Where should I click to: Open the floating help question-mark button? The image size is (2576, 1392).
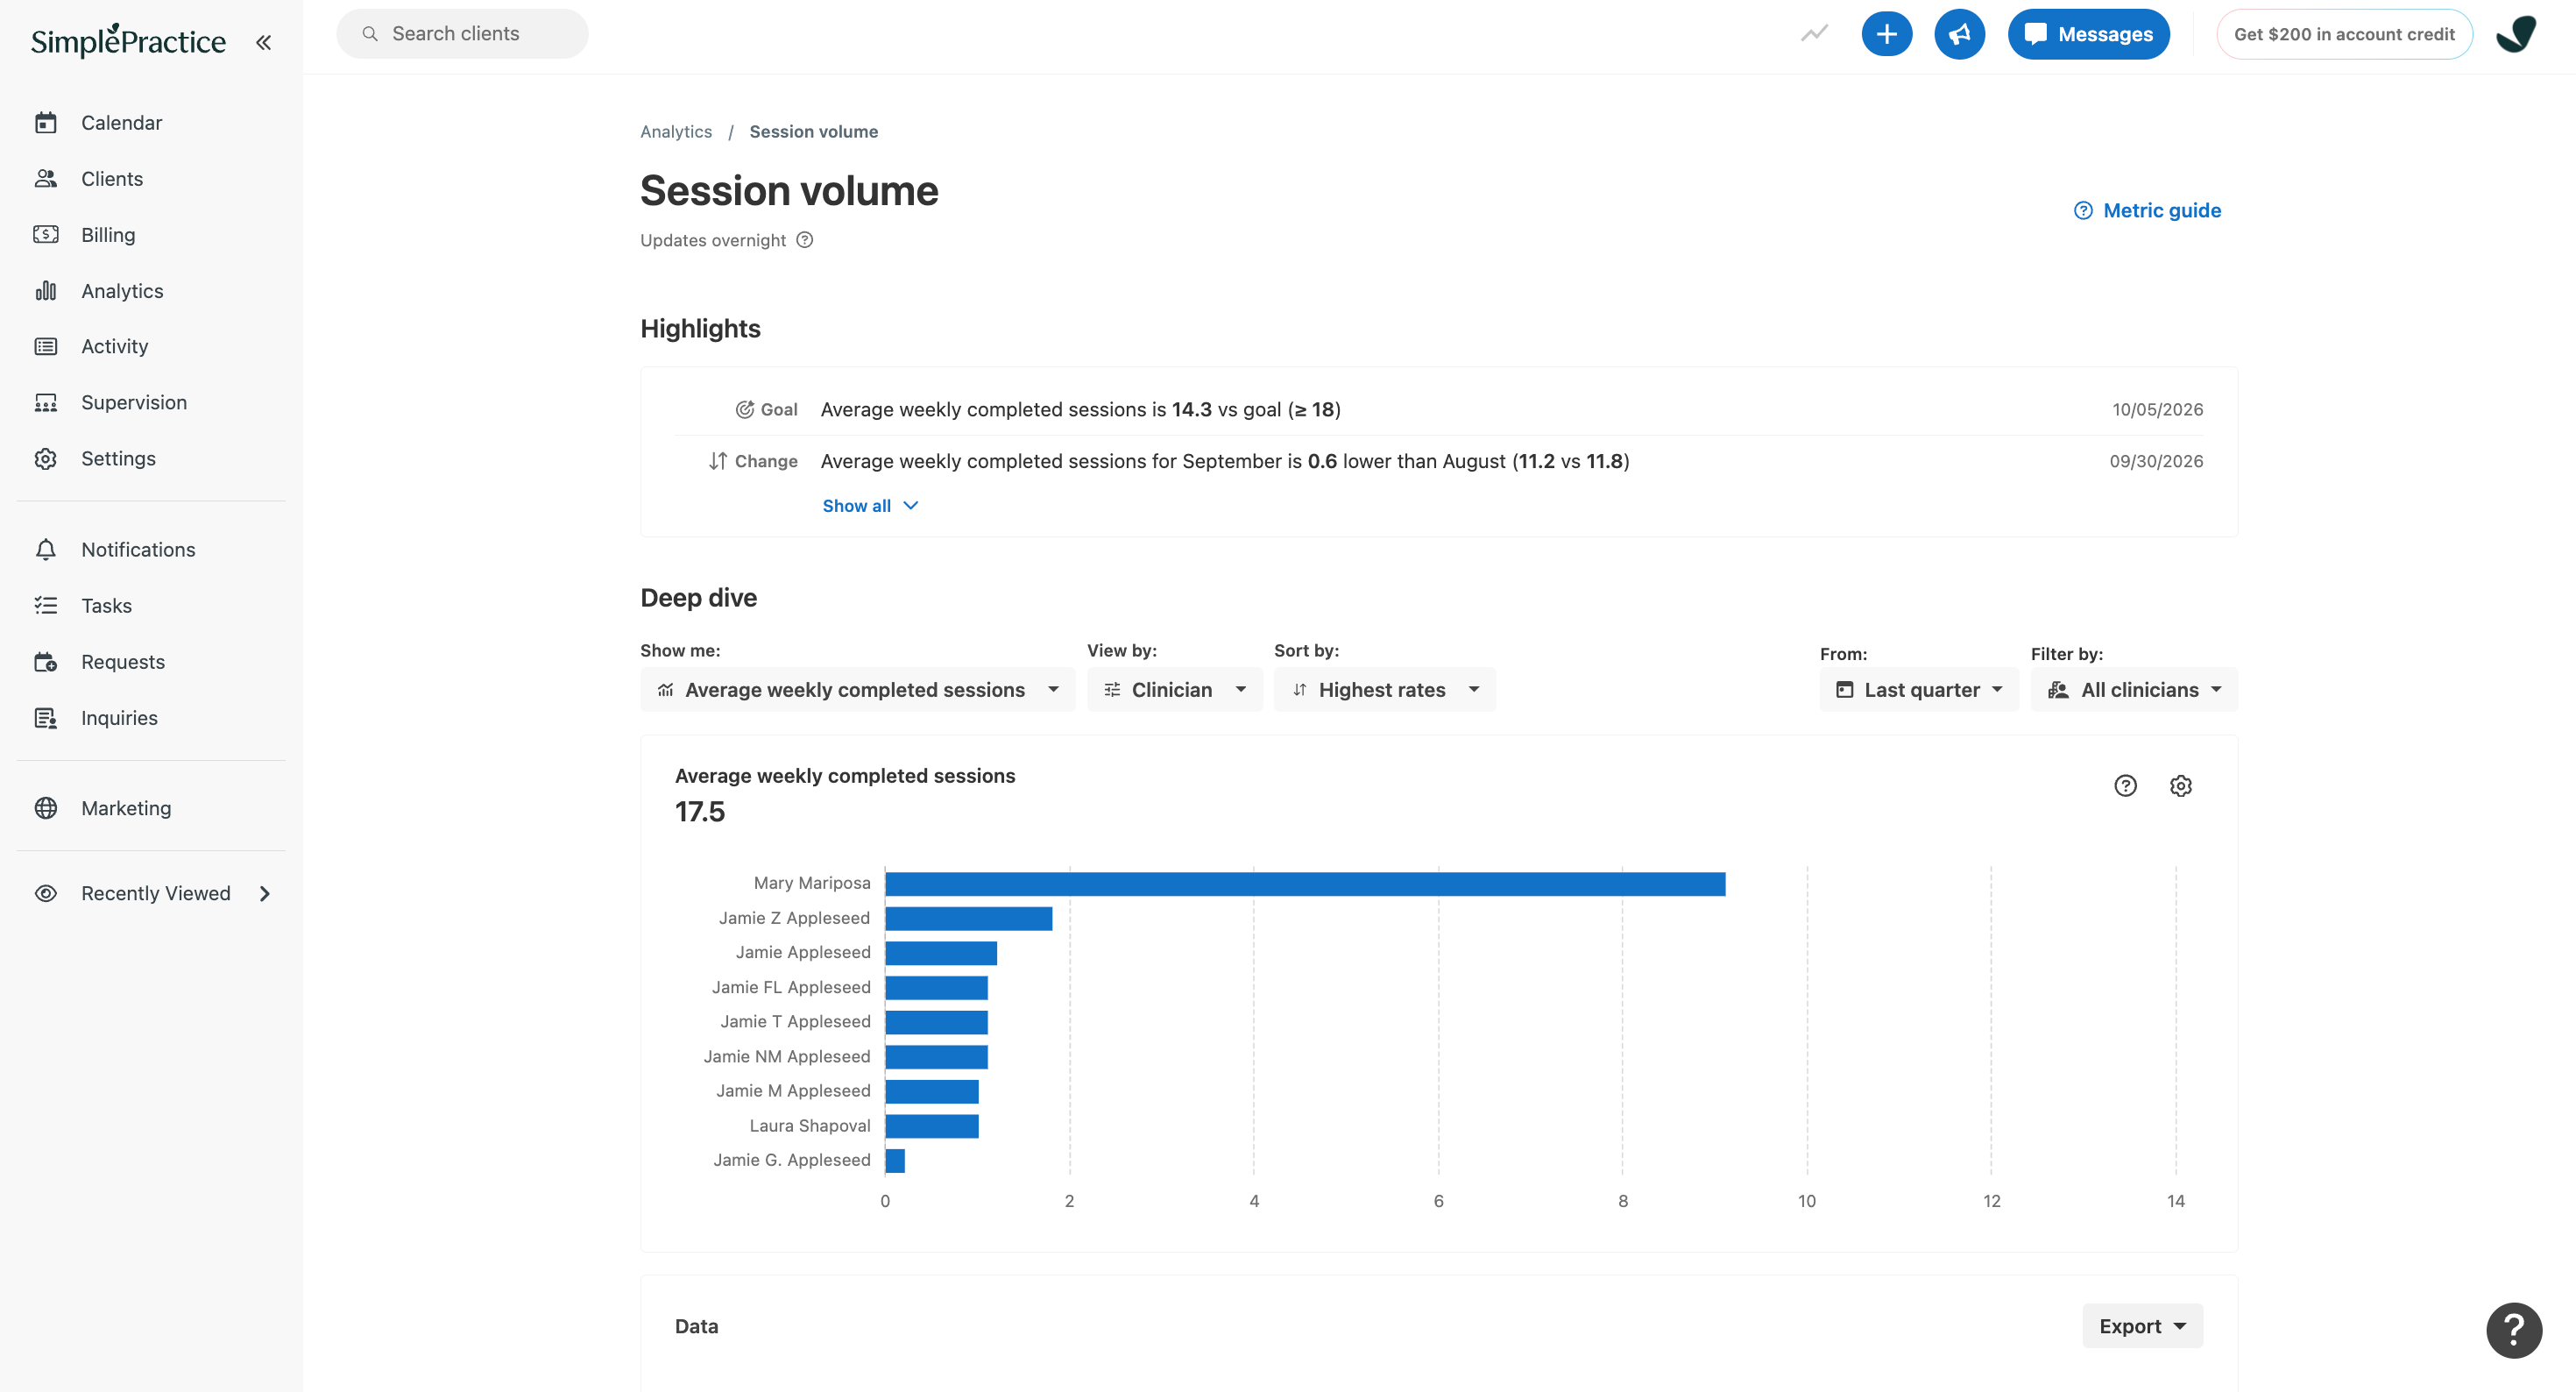click(2513, 1330)
